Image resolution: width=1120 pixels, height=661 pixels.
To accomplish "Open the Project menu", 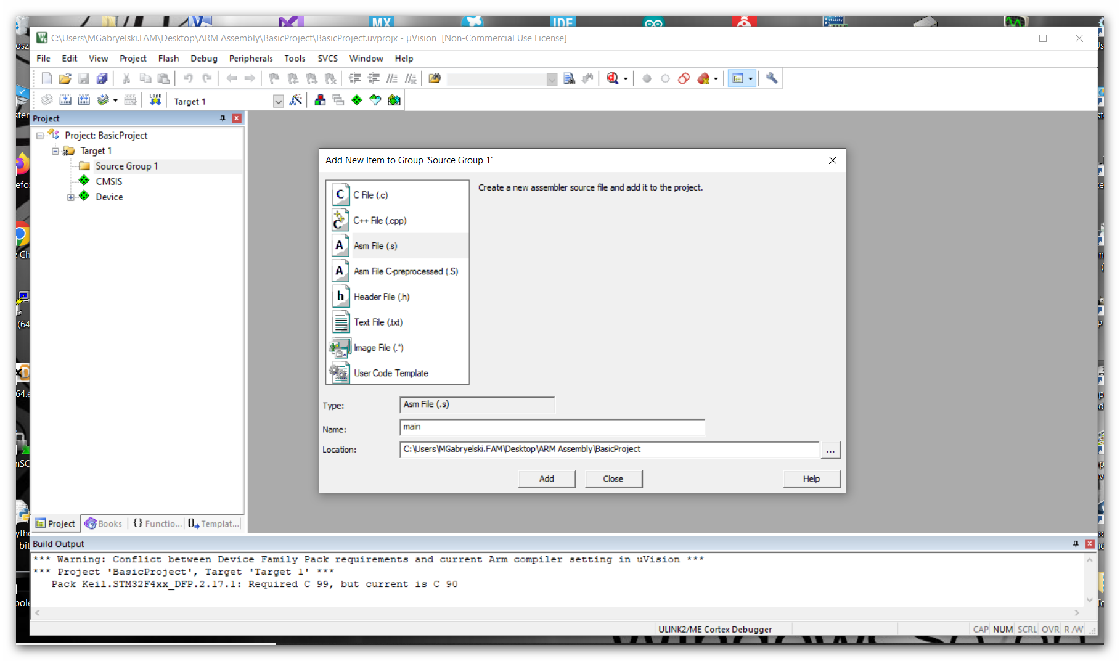I will (133, 59).
